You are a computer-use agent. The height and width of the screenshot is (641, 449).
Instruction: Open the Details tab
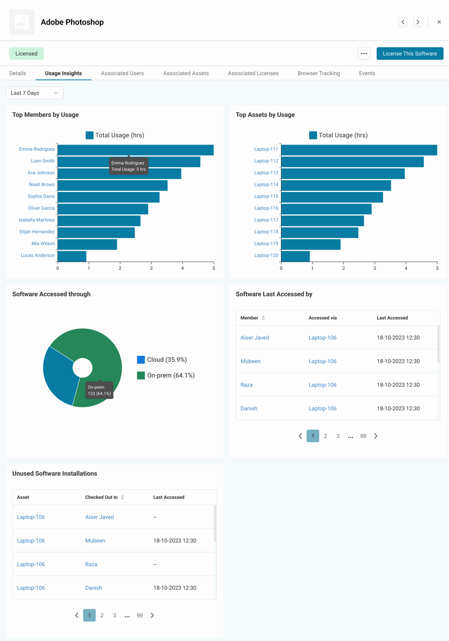[18, 73]
